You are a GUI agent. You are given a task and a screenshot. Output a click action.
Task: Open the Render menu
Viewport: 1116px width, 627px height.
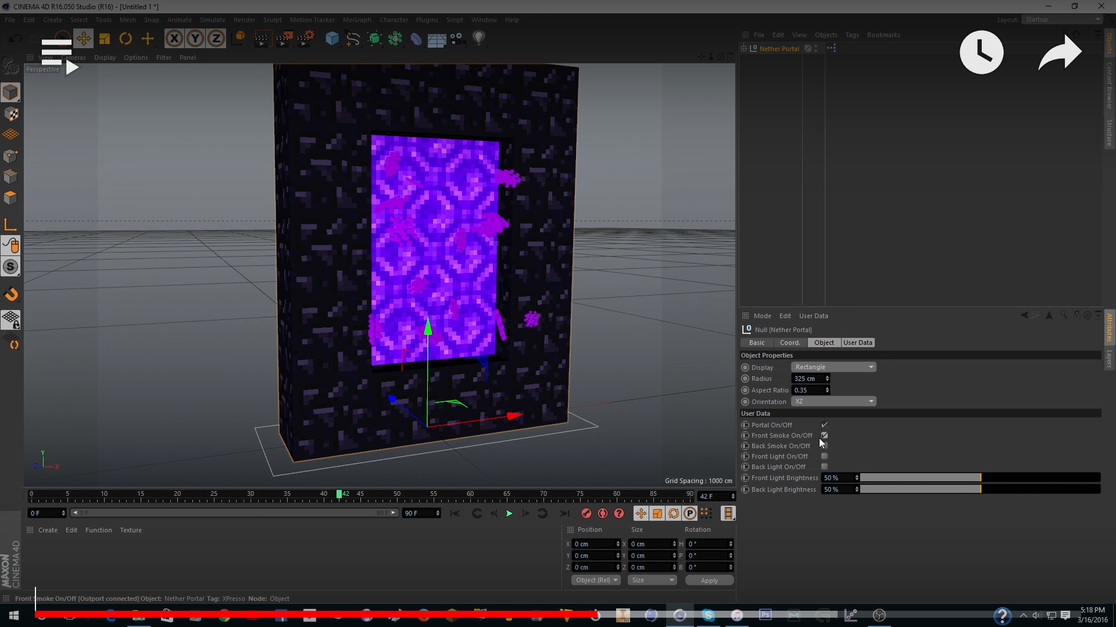(244, 20)
